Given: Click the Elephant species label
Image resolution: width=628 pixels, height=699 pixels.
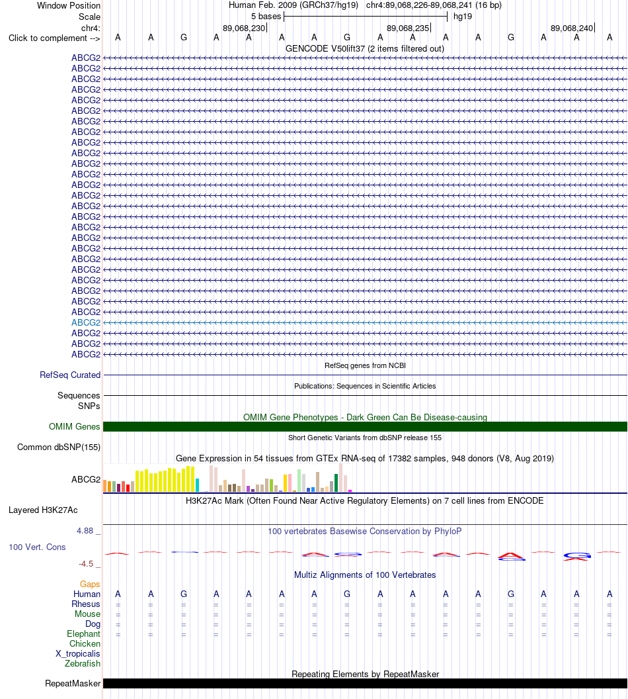Looking at the screenshot, I should pyautogui.click(x=84, y=634).
